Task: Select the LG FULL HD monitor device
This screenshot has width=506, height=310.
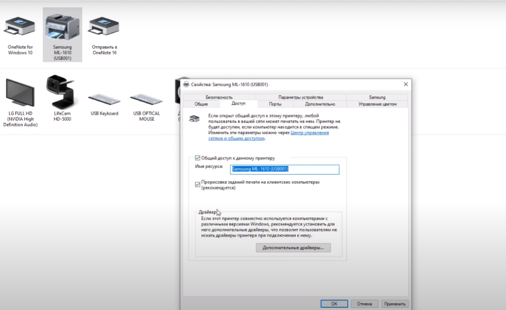Action: [x=20, y=93]
